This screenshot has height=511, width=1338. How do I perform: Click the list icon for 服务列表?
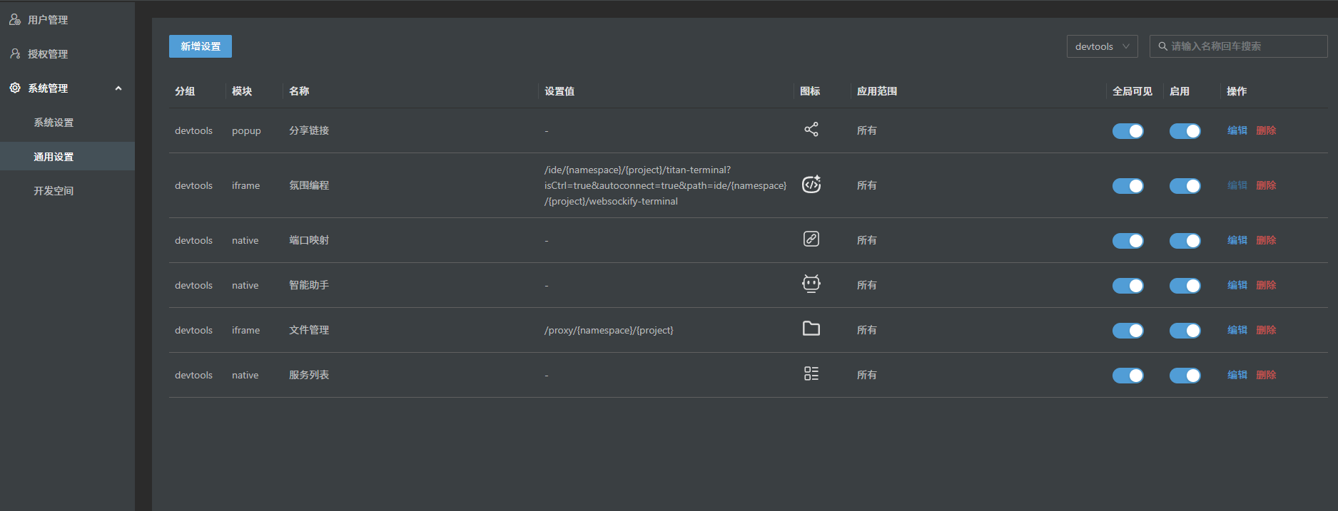[811, 373]
